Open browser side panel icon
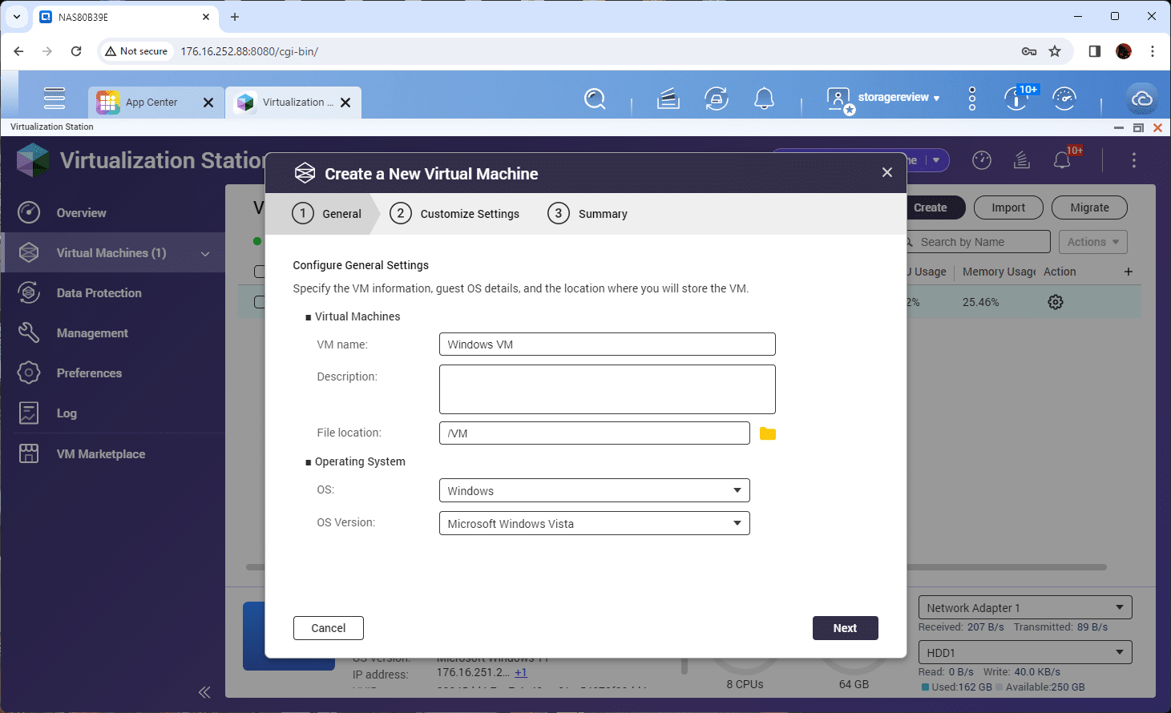 tap(1095, 51)
